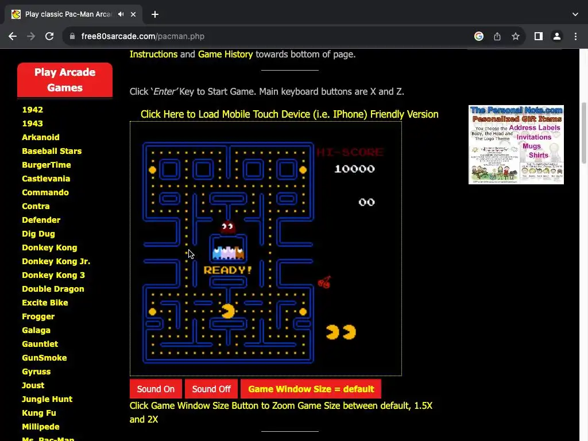Turn sound on with Sound On button
Image resolution: width=588 pixels, height=441 pixels.
pyautogui.click(x=156, y=389)
